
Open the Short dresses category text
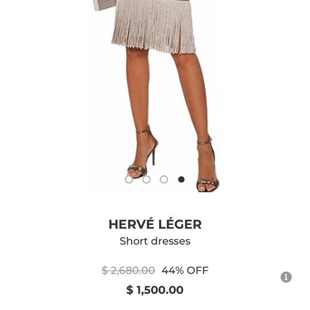tap(155, 241)
